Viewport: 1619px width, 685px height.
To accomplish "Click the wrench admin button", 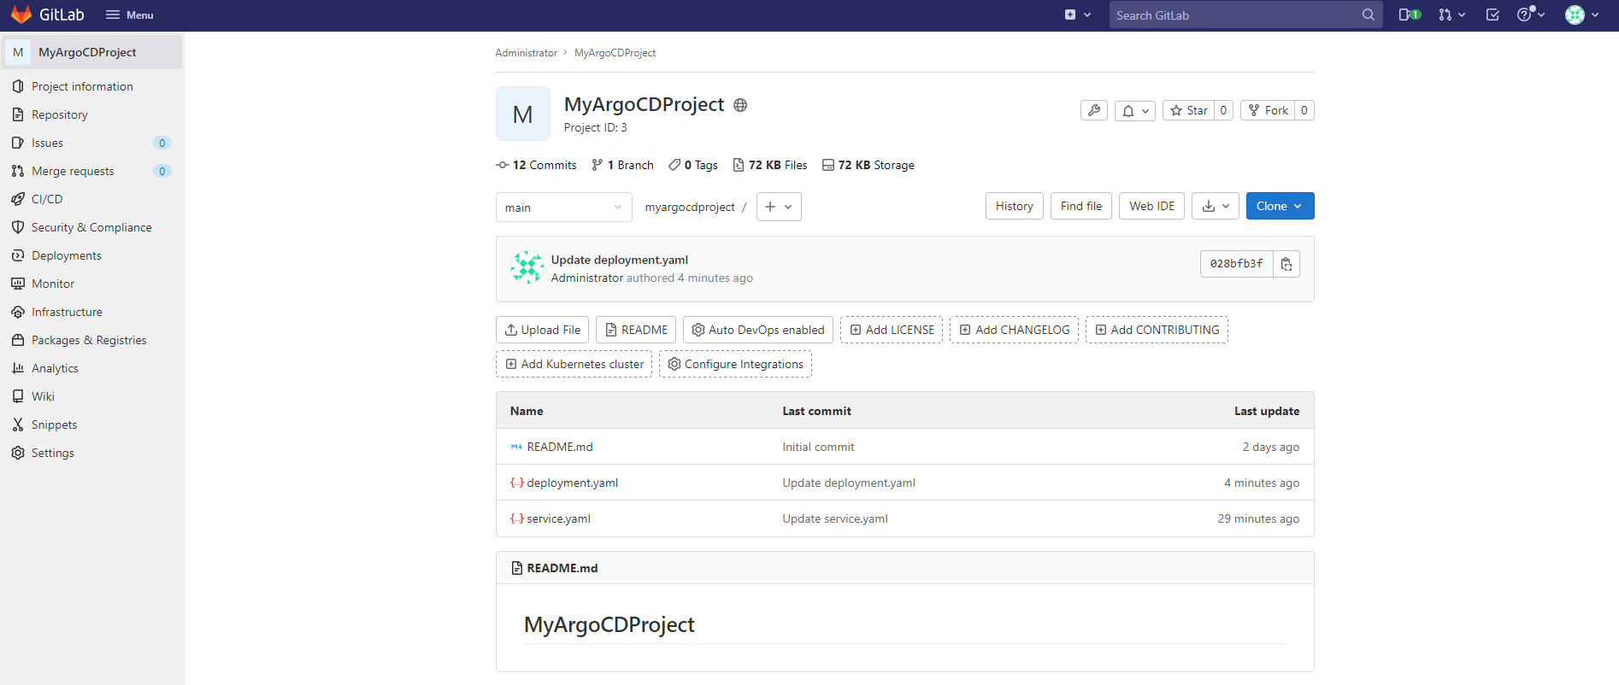I will click(1093, 110).
